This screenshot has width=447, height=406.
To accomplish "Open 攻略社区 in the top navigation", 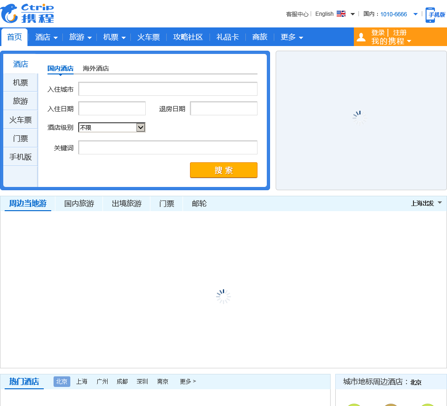I will coord(188,37).
